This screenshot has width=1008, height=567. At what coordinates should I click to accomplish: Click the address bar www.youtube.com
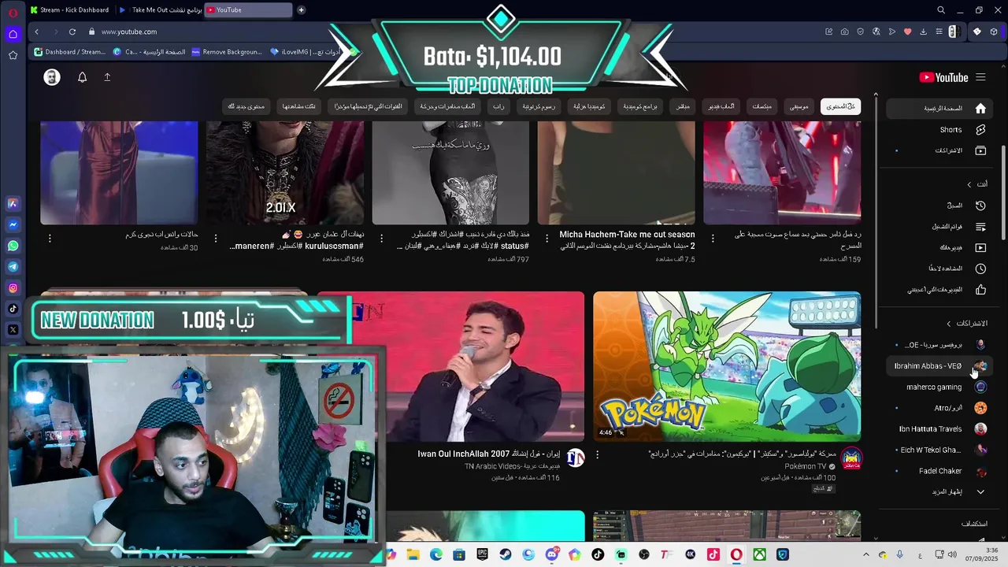click(129, 31)
